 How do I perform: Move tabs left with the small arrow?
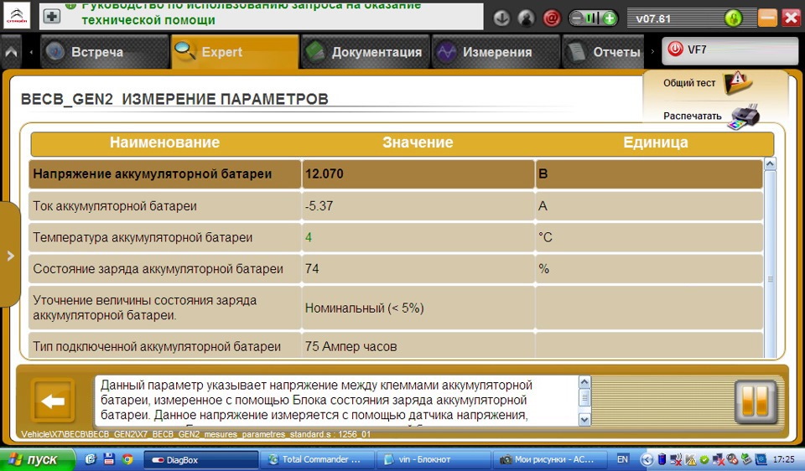(x=31, y=52)
